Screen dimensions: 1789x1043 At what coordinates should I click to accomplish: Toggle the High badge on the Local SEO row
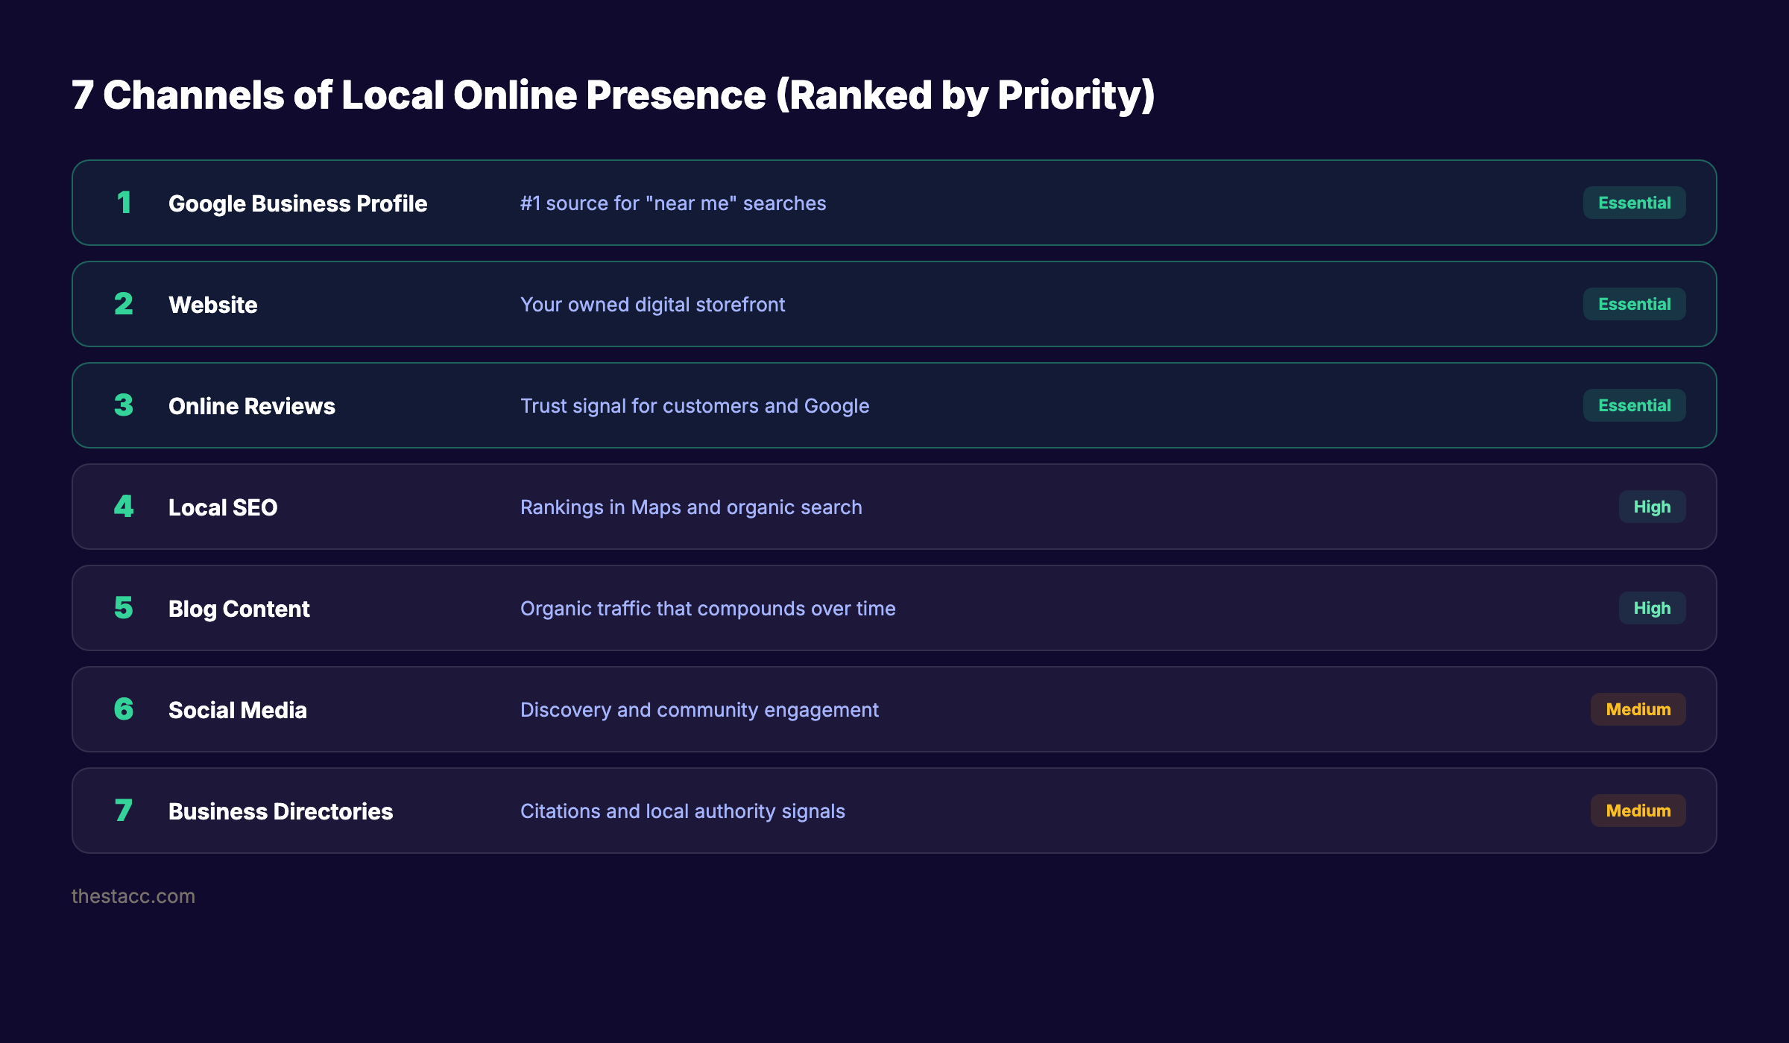1652,507
